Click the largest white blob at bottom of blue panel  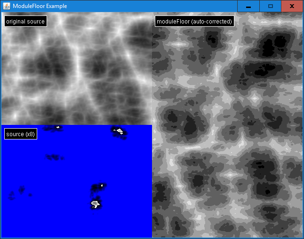[x=96, y=204]
